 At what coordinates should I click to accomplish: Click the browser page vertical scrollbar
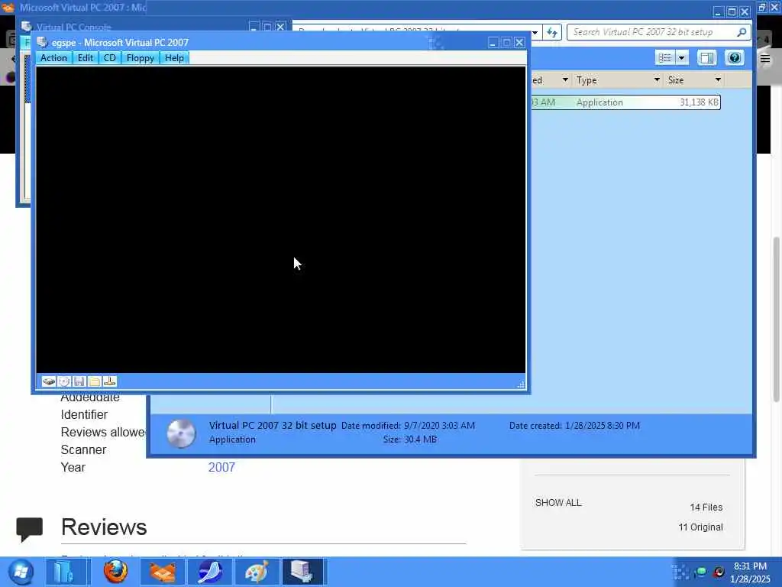coord(776,319)
